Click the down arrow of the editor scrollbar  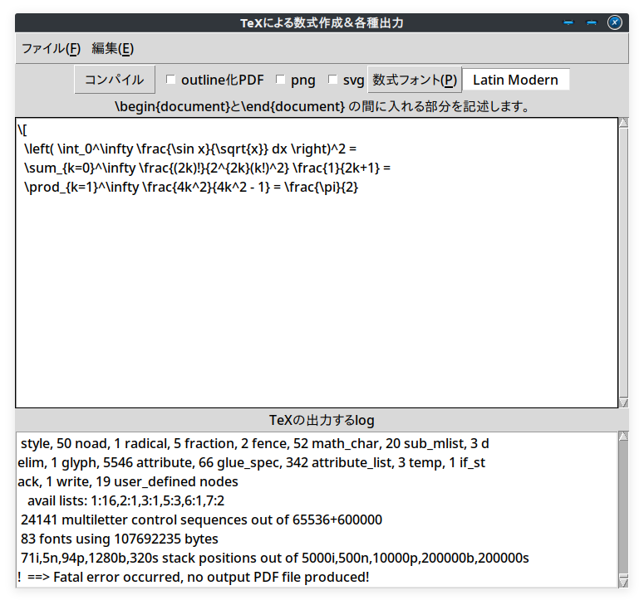tap(624, 402)
